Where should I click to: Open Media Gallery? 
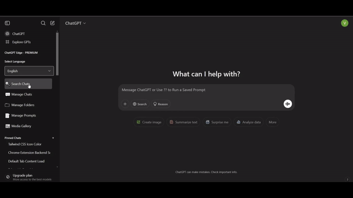point(18,126)
